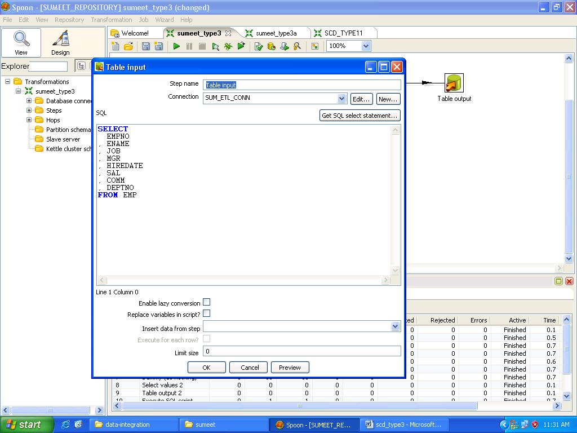Open the Transformation menu
The width and height of the screenshot is (577, 433).
111,19
